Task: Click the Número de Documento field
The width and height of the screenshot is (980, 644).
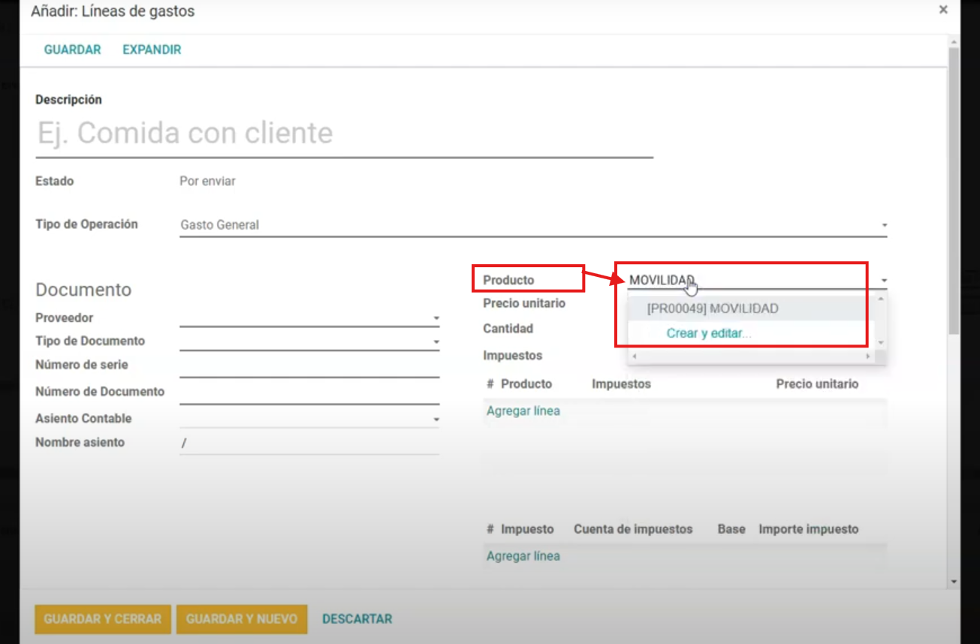Action: click(x=309, y=392)
